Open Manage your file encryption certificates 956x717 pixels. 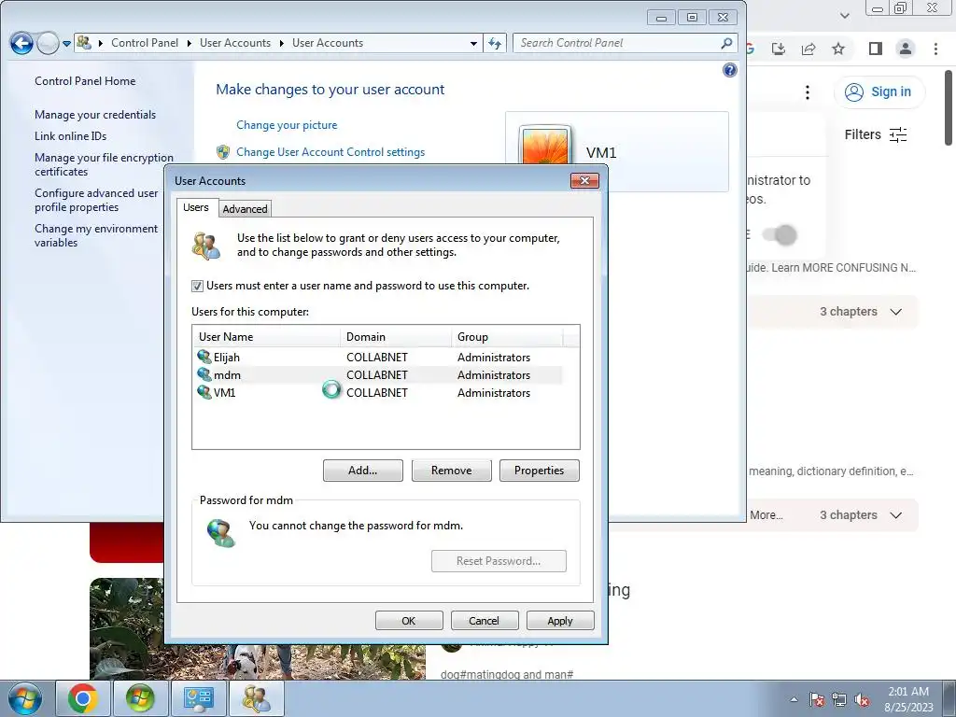pyautogui.click(x=104, y=164)
